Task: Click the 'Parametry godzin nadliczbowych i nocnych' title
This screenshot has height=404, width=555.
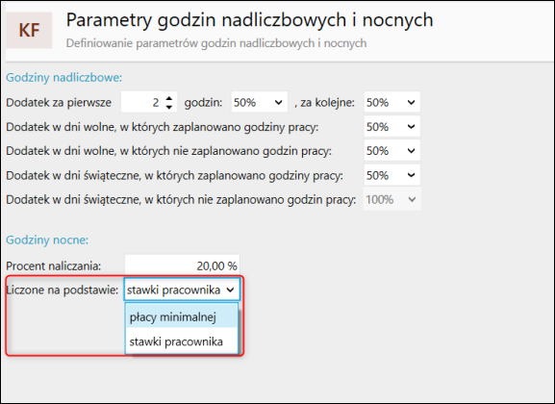Action: click(x=249, y=20)
